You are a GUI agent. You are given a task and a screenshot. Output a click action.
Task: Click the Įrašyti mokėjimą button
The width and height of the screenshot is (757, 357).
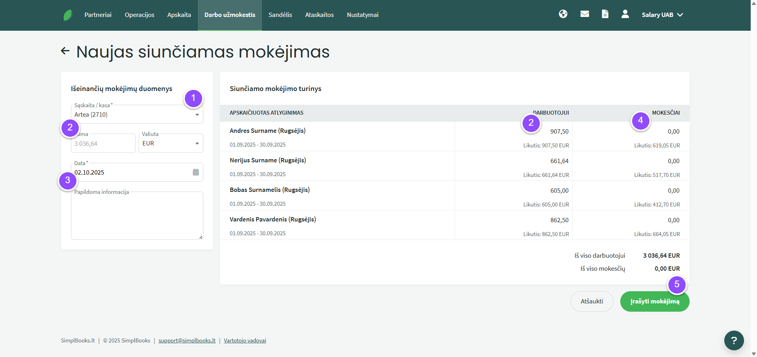(655, 301)
